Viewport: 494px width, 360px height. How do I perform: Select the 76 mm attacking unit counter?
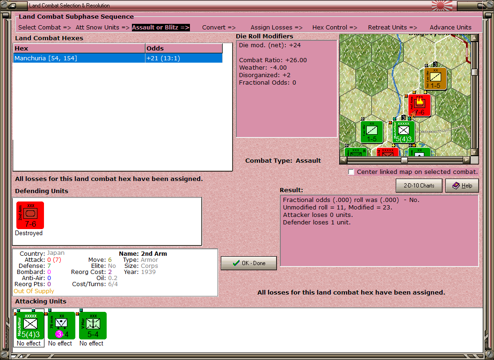tap(61, 326)
